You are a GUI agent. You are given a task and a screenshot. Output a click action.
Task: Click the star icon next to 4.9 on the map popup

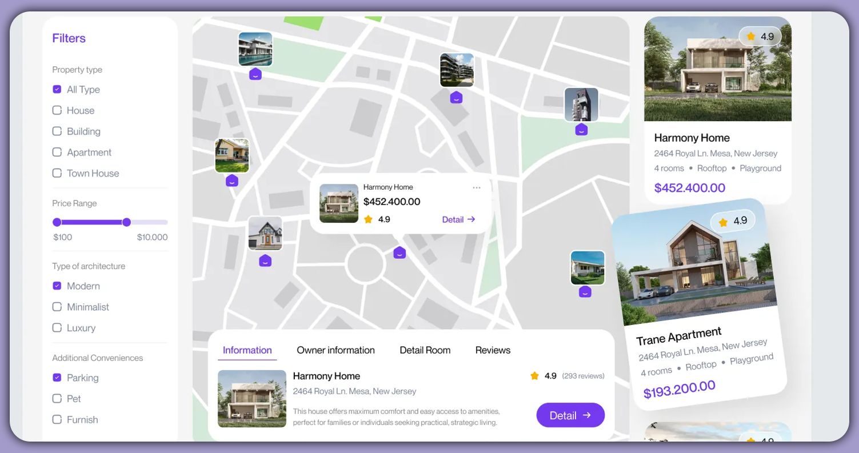368,219
